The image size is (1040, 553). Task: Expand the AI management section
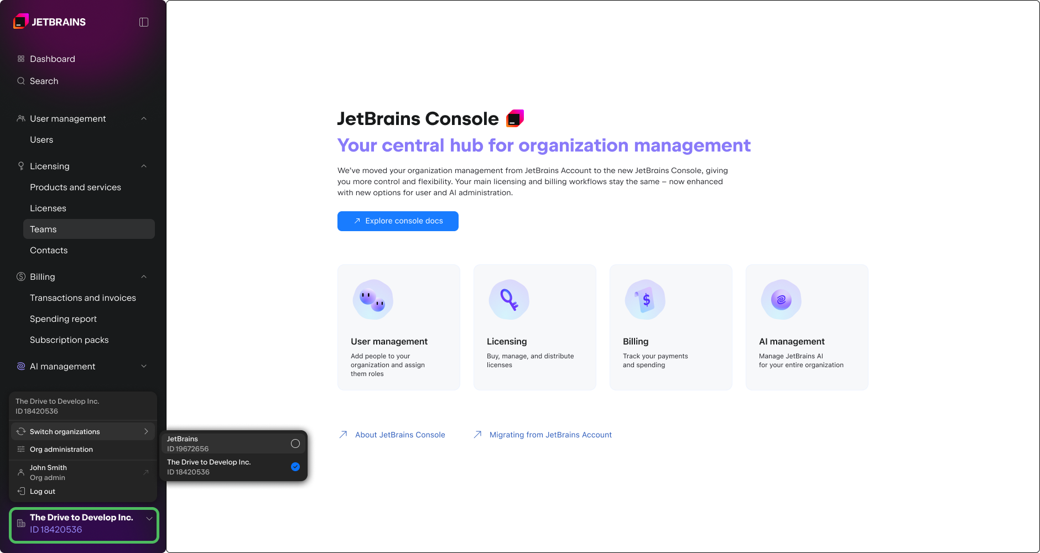pyautogui.click(x=144, y=366)
